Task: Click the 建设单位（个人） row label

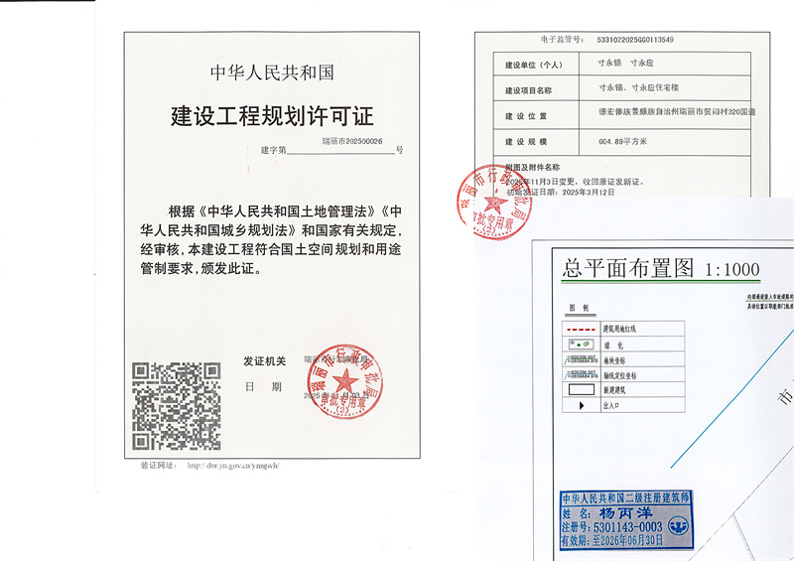Action: [x=534, y=65]
